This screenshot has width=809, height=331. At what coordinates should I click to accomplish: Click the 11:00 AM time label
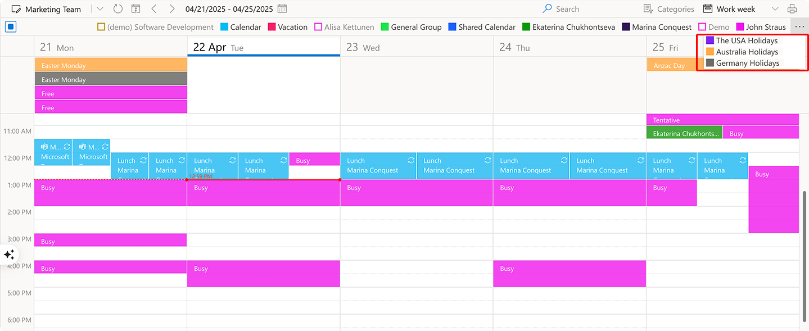click(17, 131)
